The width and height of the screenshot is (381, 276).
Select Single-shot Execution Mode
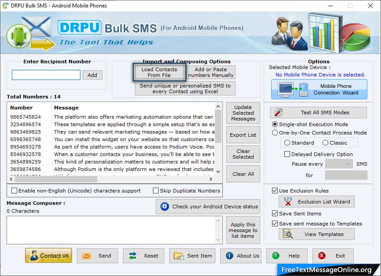click(x=275, y=124)
